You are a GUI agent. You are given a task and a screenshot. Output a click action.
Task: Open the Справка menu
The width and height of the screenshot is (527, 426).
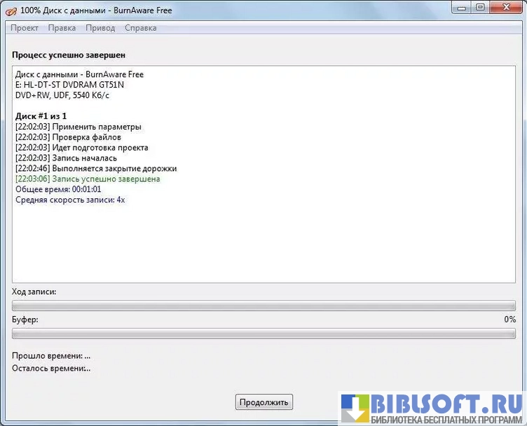click(140, 28)
